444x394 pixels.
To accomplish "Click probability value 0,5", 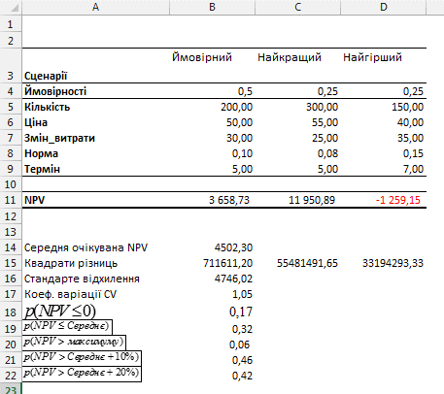I will 245,91.
